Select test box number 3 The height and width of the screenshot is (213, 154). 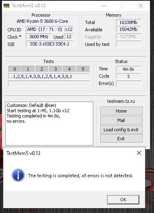[x=55, y=69]
